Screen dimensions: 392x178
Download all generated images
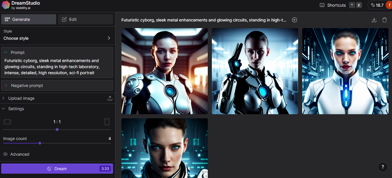(x=374, y=20)
